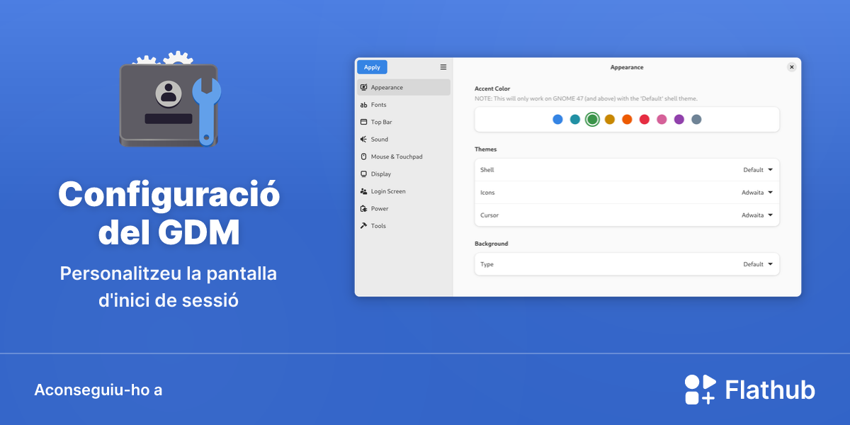Close the Appearance settings window
850x425 pixels.
pyautogui.click(x=791, y=67)
